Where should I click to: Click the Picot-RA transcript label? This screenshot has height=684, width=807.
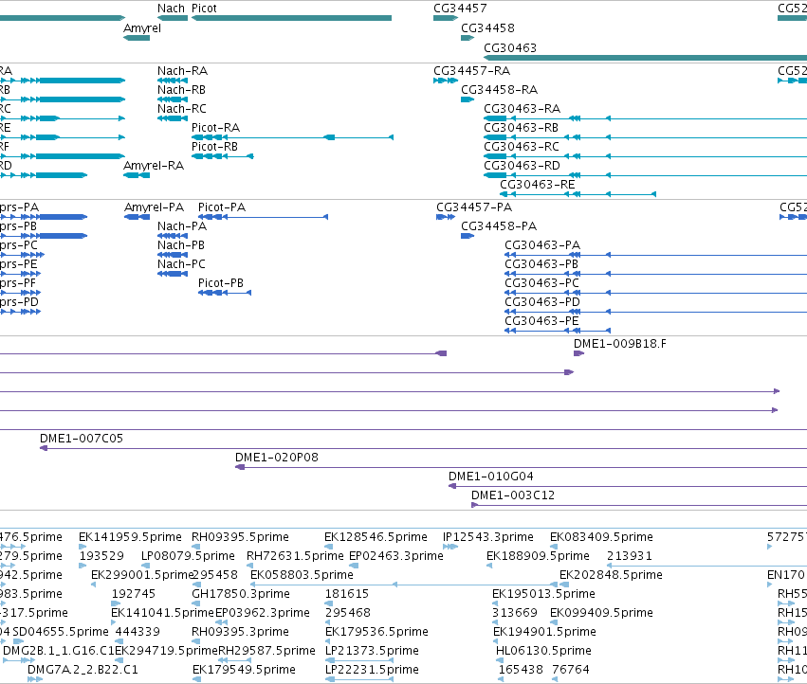[215, 128]
